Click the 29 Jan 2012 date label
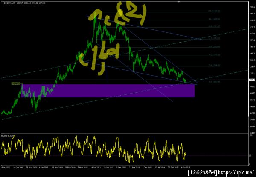Viewport: 256px width, 177px height. [x=109, y=167]
